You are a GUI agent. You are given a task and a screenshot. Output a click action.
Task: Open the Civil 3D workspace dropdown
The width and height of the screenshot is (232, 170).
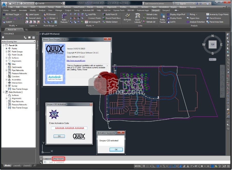[49, 3]
